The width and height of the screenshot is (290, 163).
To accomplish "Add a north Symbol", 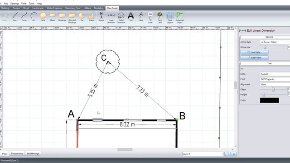I will click(x=101, y=17).
